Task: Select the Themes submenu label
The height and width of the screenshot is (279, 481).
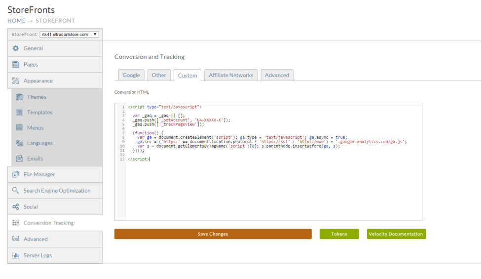Action: [x=37, y=97]
